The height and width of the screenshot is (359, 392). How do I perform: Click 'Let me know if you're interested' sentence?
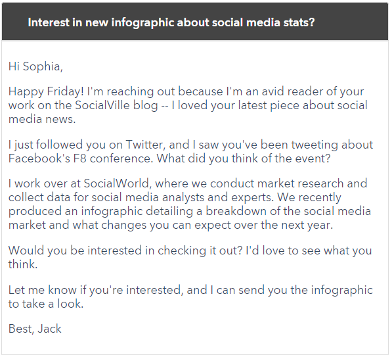[95, 290]
